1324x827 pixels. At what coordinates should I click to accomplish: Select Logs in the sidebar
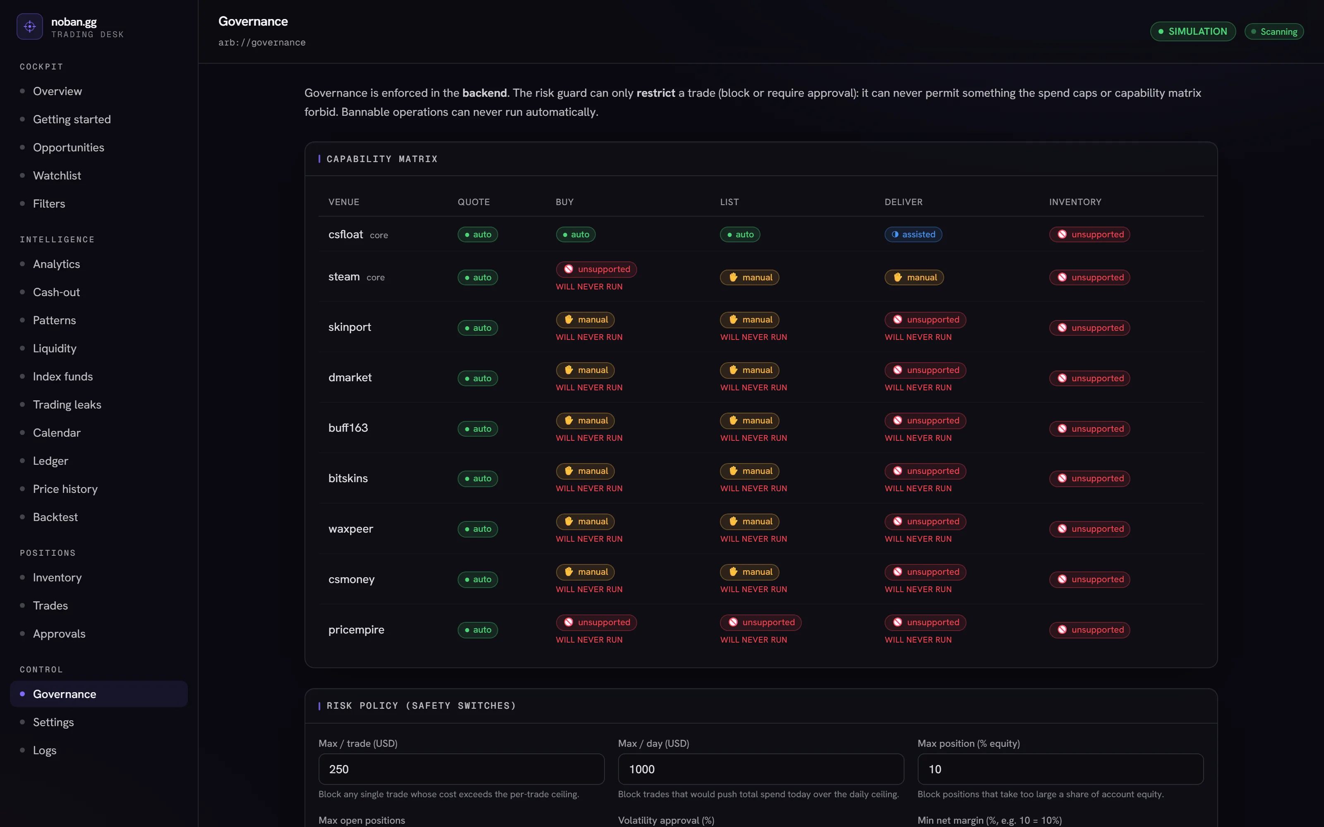click(x=44, y=751)
